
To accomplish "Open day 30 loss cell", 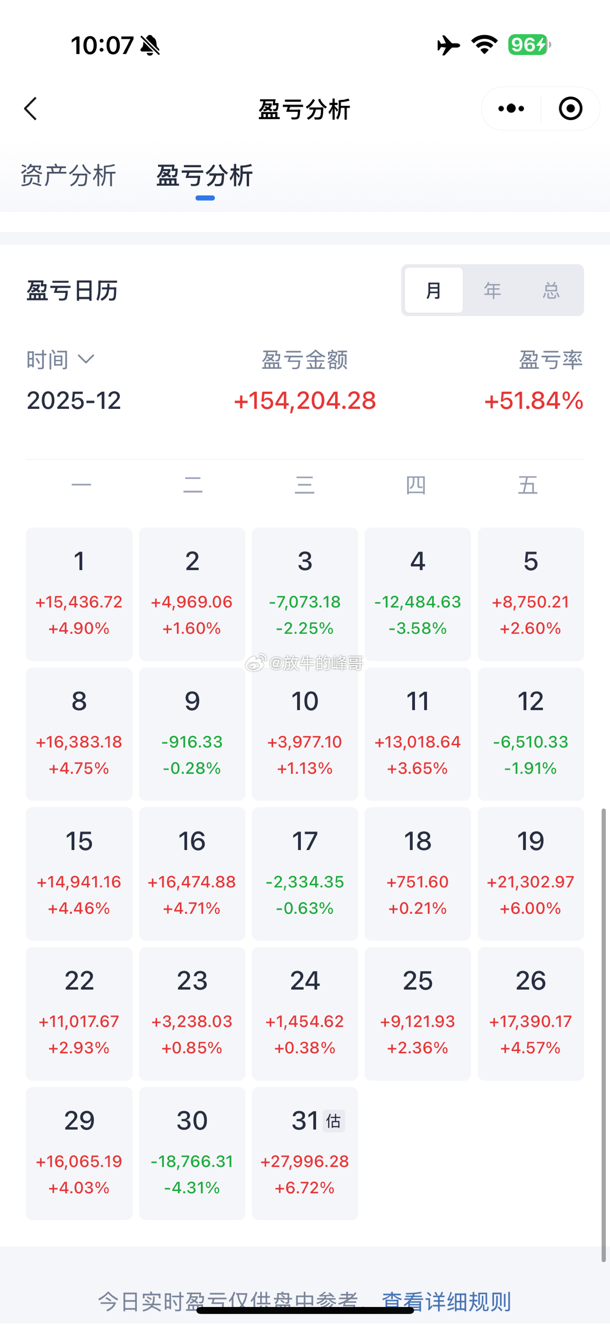I will 192,1153.
